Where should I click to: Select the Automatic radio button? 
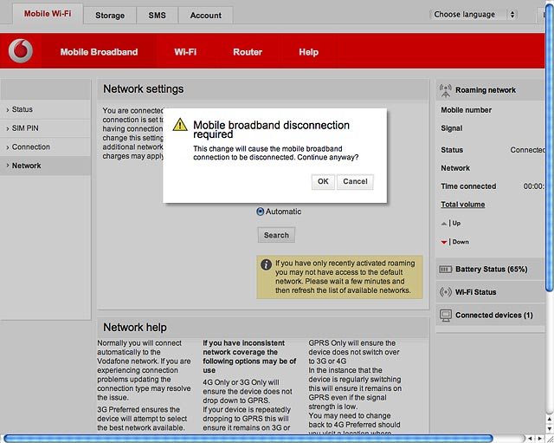pyautogui.click(x=260, y=212)
